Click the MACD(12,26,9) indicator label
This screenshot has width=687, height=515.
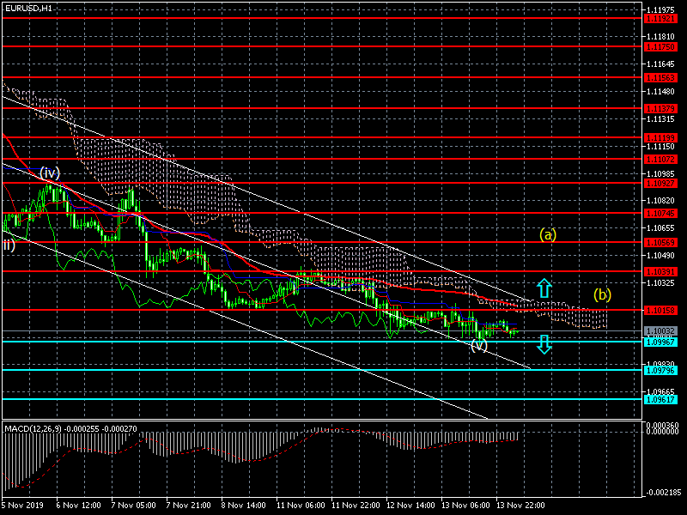(33, 428)
